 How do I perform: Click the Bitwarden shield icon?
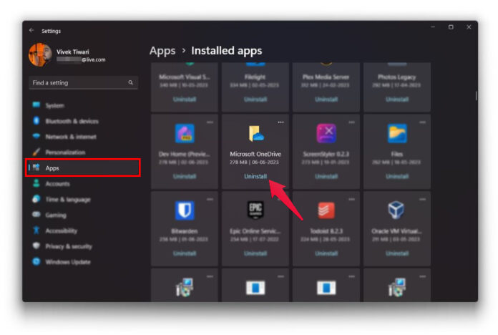pos(185,210)
